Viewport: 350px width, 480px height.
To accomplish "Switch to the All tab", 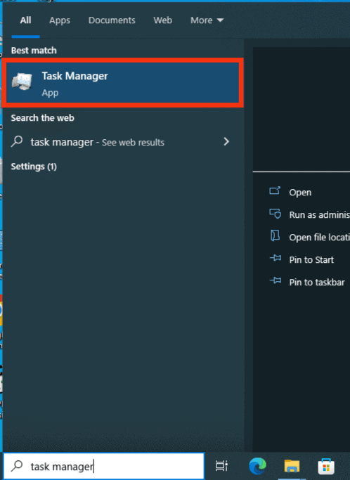I will [25, 20].
